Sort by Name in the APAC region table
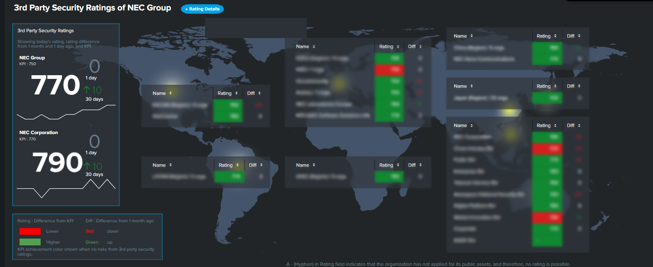 pos(305,165)
